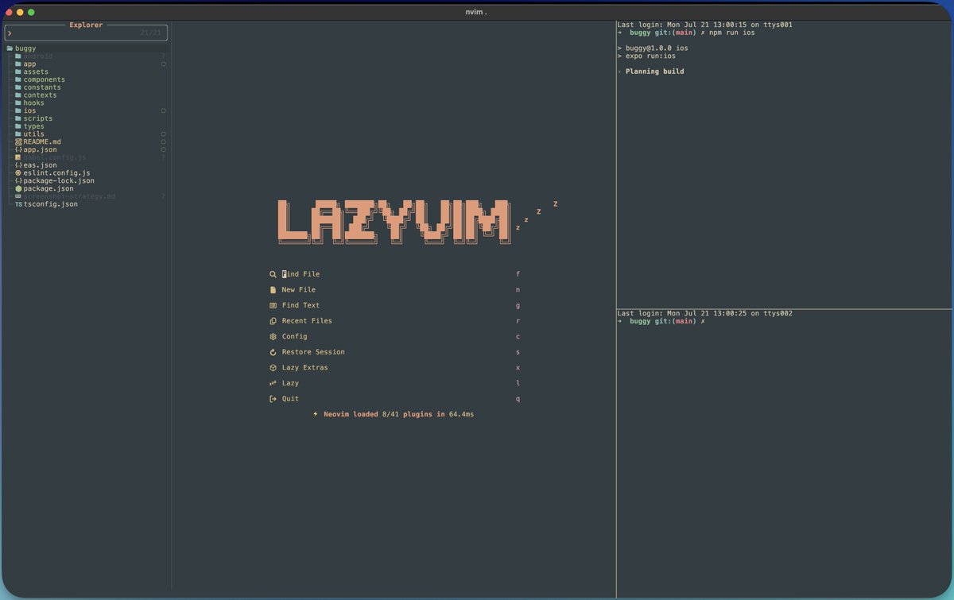Viewport: 954px width, 600px height.
Task: Click the types folder icon
Action: click(x=18, y=126)
